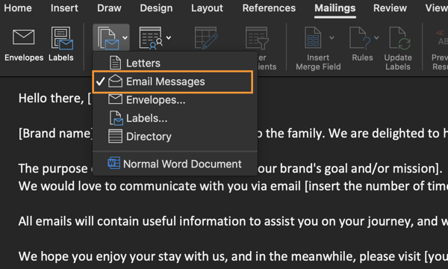
Task: Click the Update Labels text button
Action: pyautogui.click(x=398, y=62)
